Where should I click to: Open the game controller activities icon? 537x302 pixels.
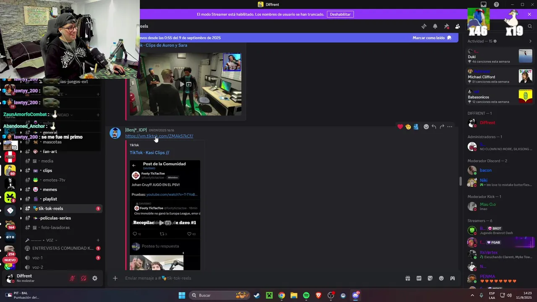(453, 278)
